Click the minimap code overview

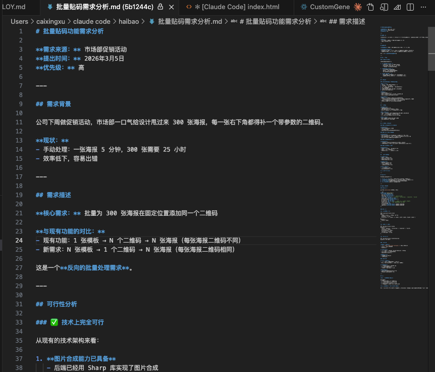tap(404, 158)
